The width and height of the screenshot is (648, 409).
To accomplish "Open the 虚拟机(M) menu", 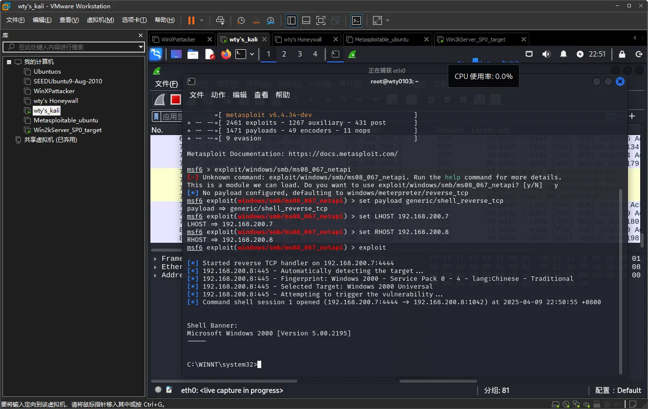I will (x=100, y=20).
